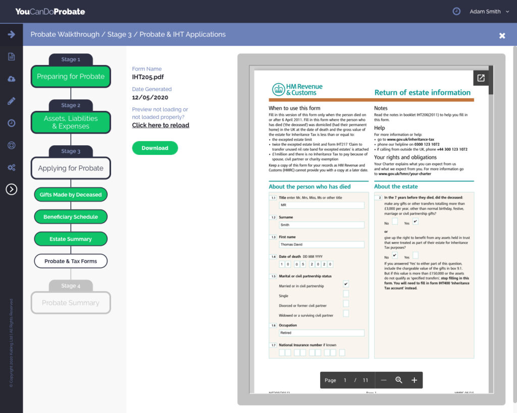Open the Gifts Made by Deceased step
Image resolution: width=517 pixels, height=413 pixels.
[x=71, y=195]
